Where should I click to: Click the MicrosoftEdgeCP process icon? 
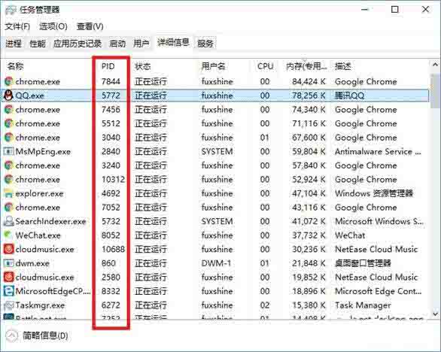[x=8, y=291]
